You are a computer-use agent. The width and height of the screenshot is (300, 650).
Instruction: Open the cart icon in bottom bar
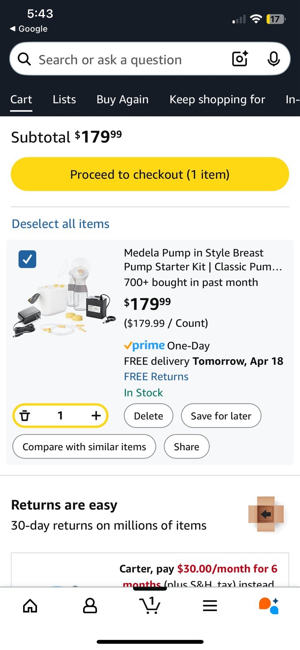[150, 605]
